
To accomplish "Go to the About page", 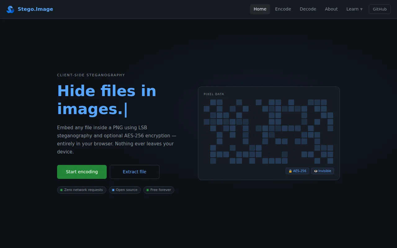I will 331,9.
